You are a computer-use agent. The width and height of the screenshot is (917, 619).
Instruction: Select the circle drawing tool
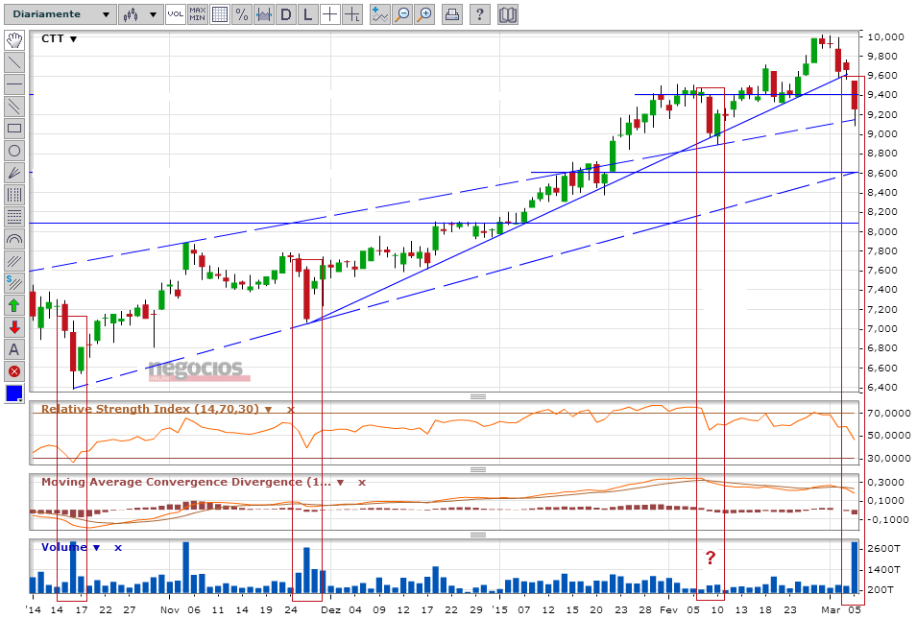coord(14,151)
